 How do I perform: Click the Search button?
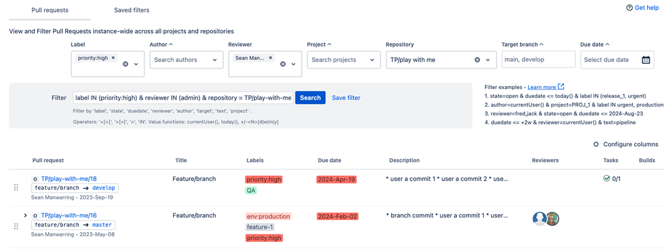click(310, 97)
